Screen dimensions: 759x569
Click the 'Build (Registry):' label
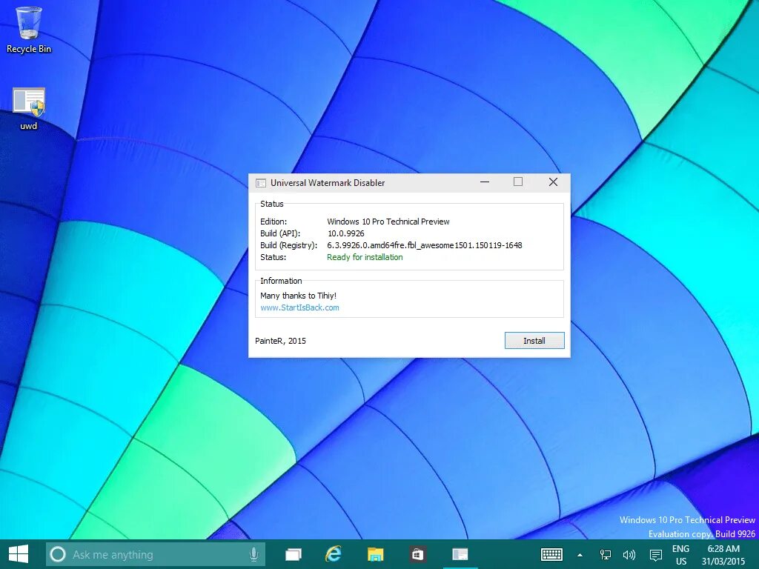click(288, 245)
